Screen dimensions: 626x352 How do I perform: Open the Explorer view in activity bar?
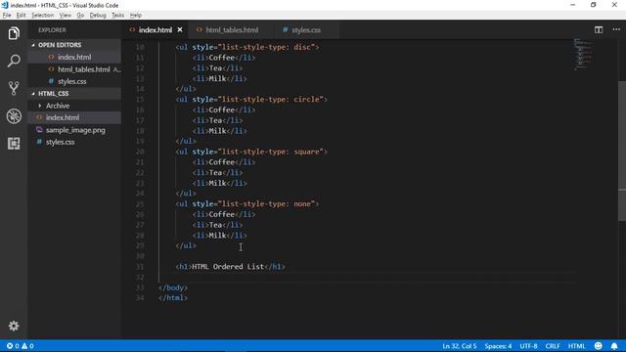click(x=14, y=33)
